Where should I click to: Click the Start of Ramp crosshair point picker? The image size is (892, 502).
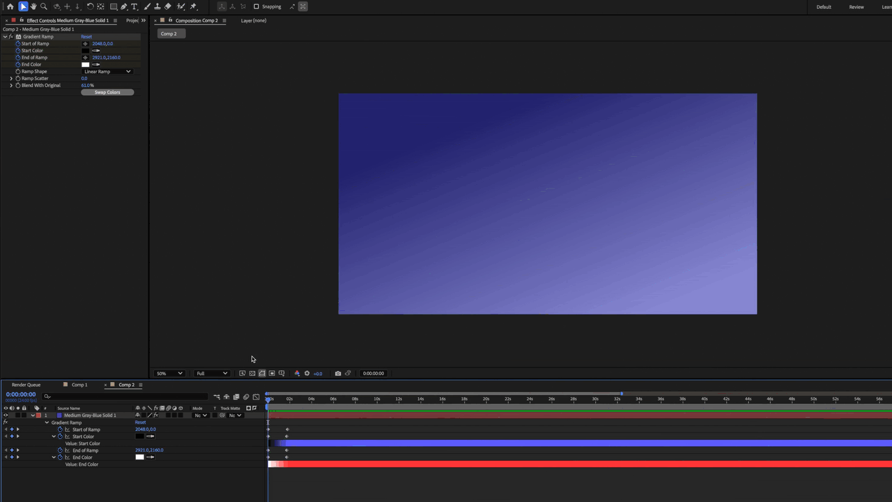(86, 43)
